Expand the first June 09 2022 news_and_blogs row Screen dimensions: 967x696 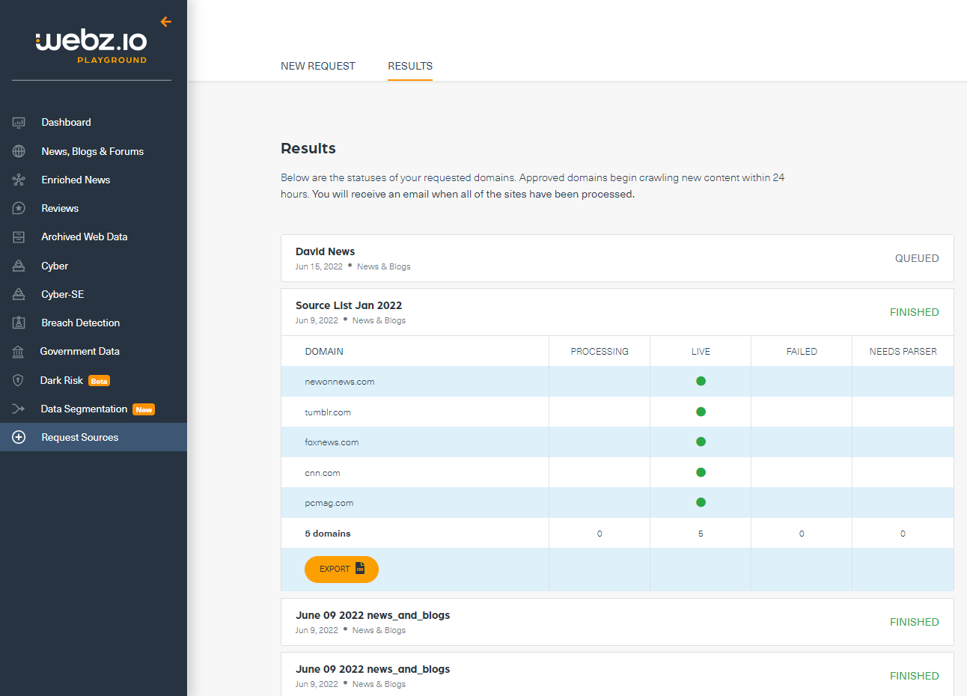617,622
